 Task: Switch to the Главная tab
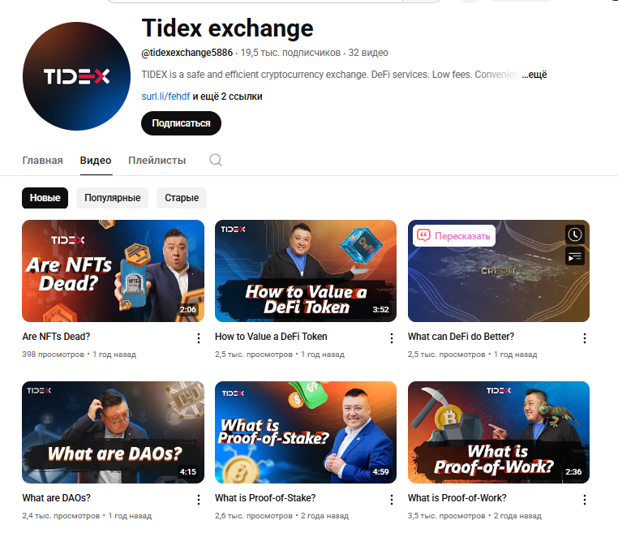tap(42, 161)
